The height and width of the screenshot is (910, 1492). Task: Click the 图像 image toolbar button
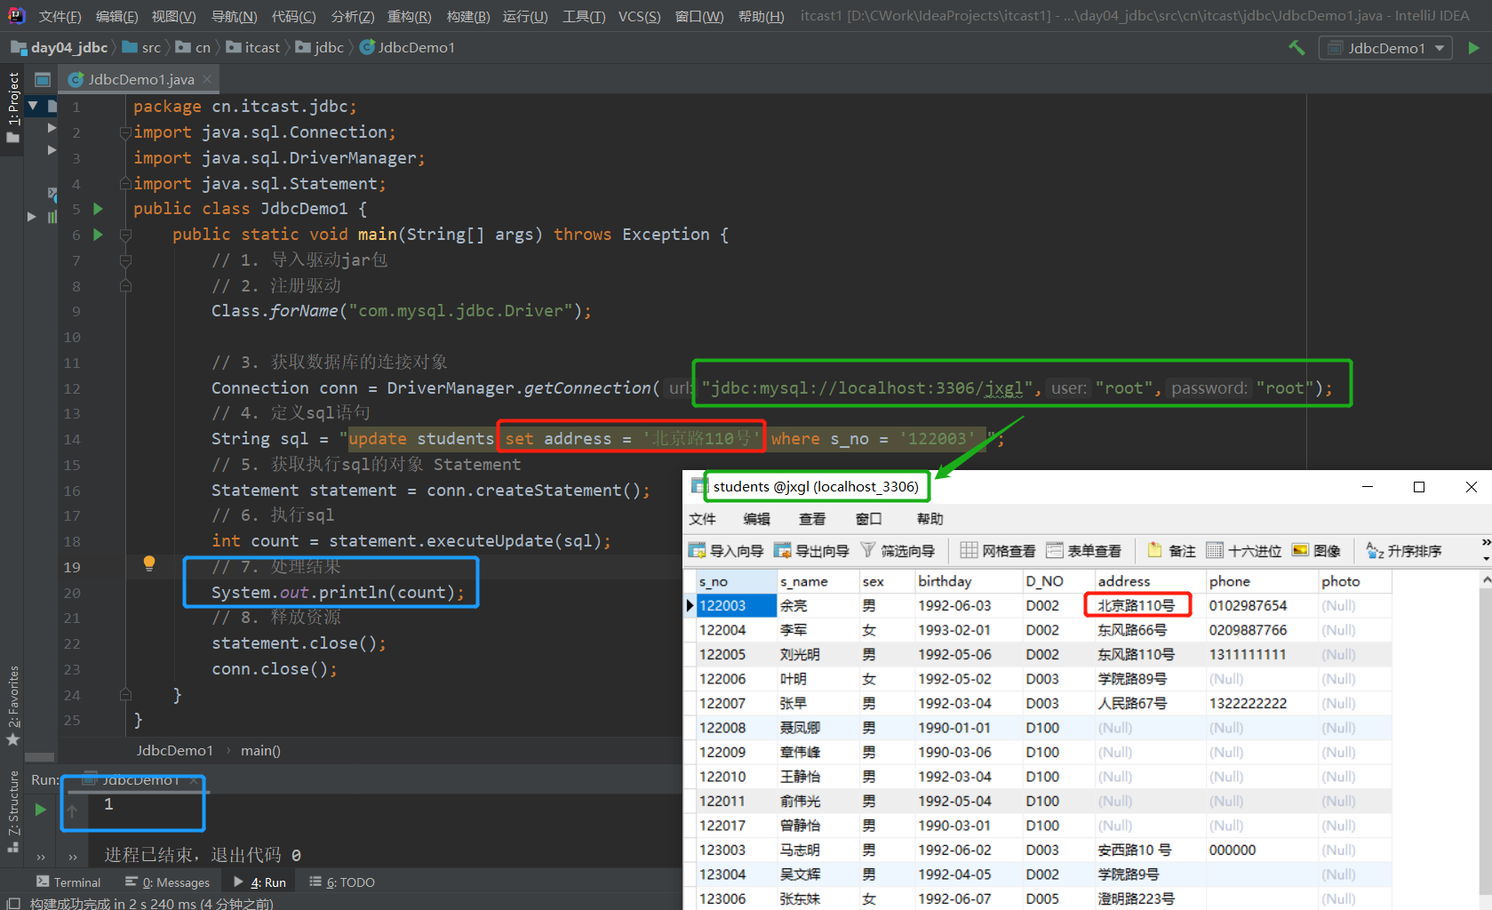(x=1316, y=551)
